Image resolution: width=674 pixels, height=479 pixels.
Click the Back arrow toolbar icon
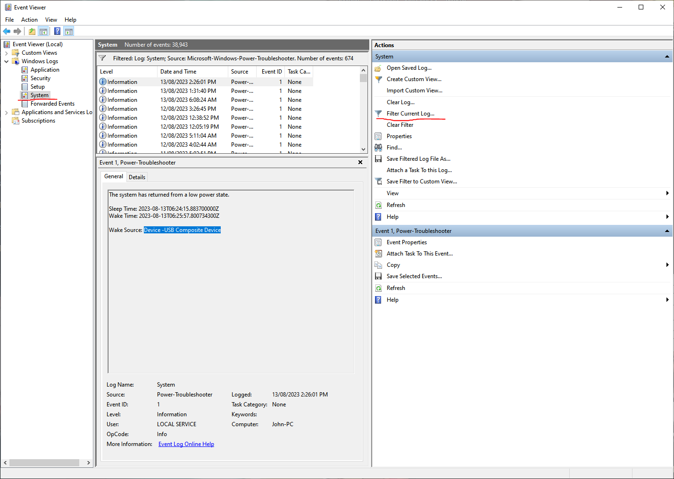click(7, 32)
